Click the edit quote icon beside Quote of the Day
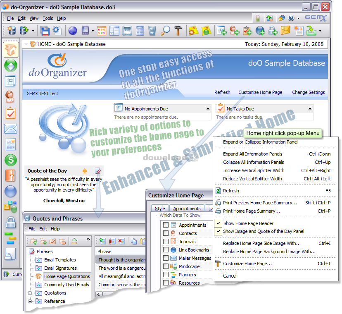The image size is (342, 314). pyautogui.click(x=98, y=171)
